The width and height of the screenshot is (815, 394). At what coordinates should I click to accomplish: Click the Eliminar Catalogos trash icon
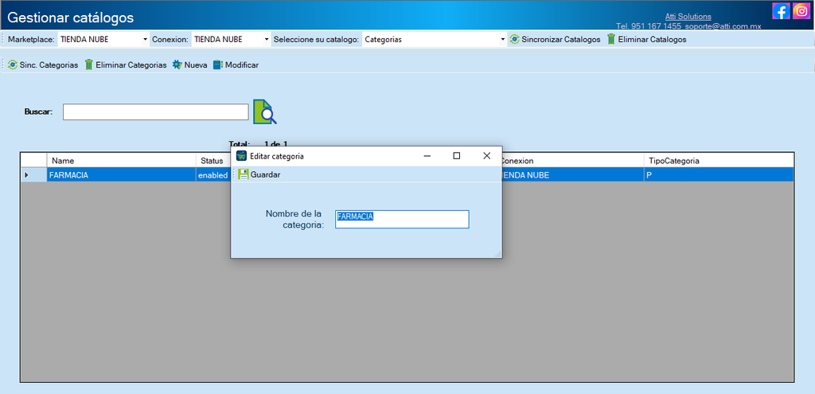(x=611, y=39)
